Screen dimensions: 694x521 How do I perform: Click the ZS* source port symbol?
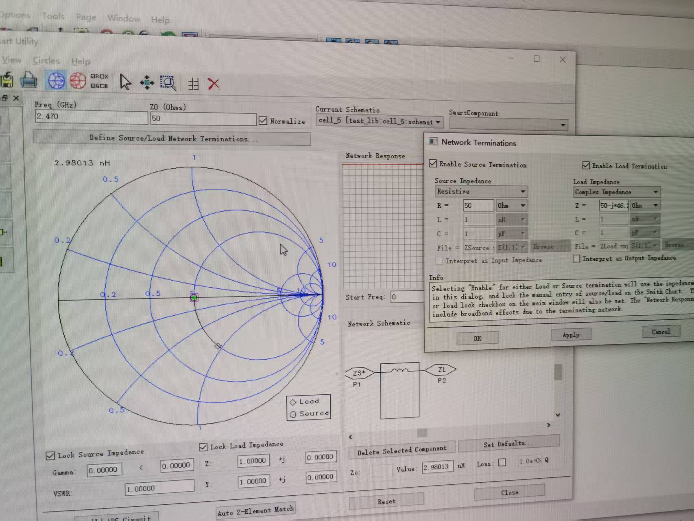[x=359, y=372]
